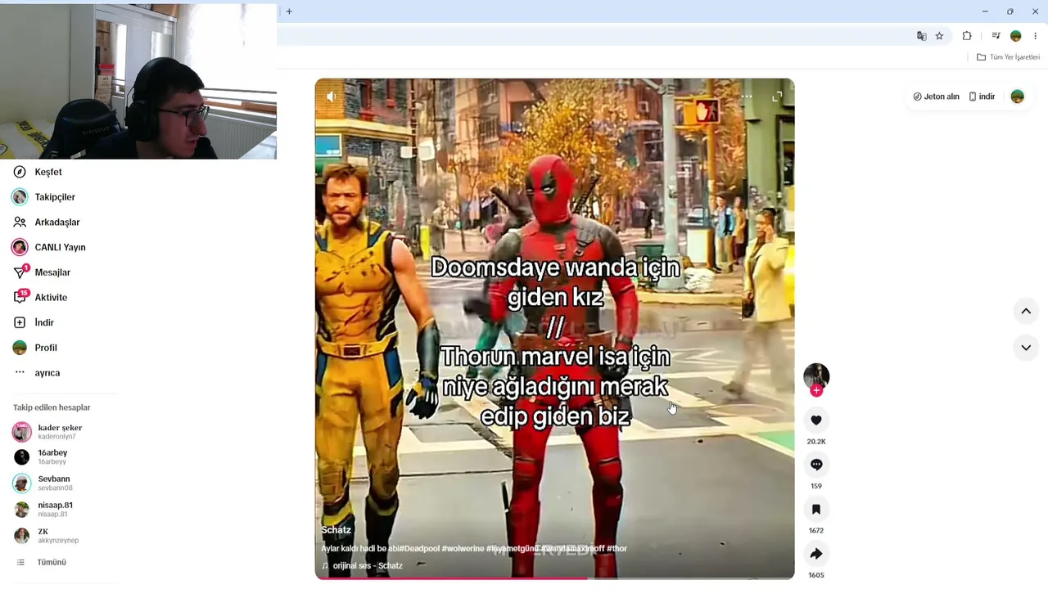Click the 1672 saves count

point(816,531)
